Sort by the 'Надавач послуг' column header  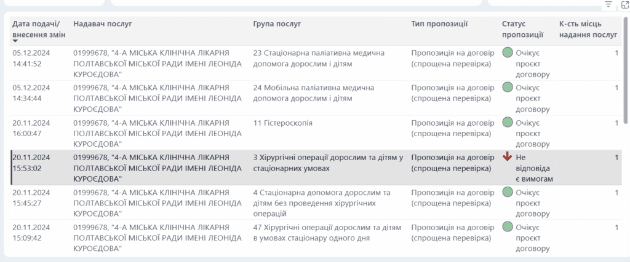103,24
